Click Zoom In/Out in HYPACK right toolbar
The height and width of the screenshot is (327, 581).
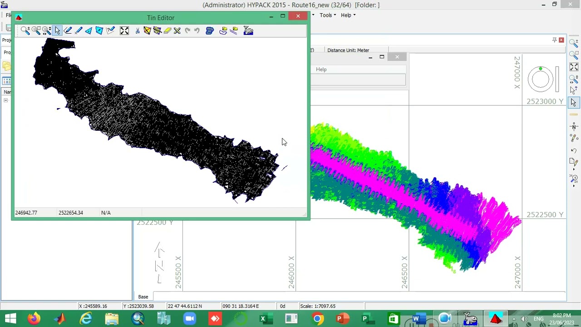click(x=574, y=43)
